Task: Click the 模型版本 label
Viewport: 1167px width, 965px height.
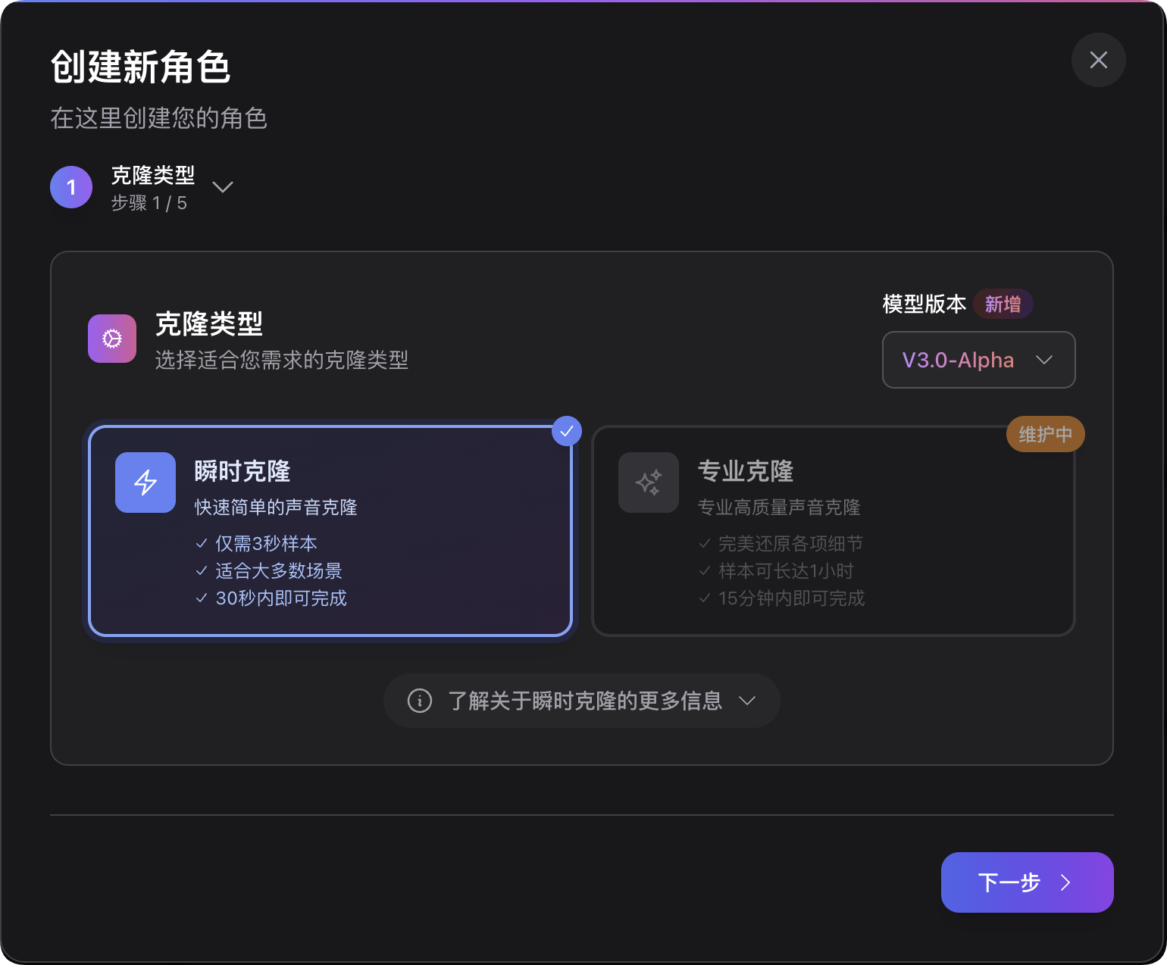Action: (x=924, y=304)
